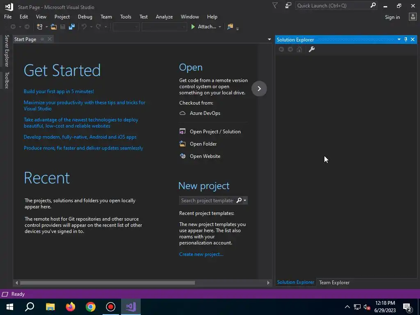Click the Save All toolbar icon
The width and height of the screenshot is (420, 315).
click(x=72, y=27)
